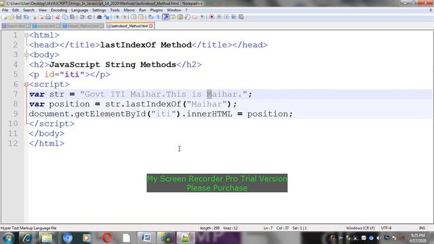Viewport: 434px width, 244px height.
Task: Disable the highlighted indent guide toggle
Action: [x=165, y=17]
